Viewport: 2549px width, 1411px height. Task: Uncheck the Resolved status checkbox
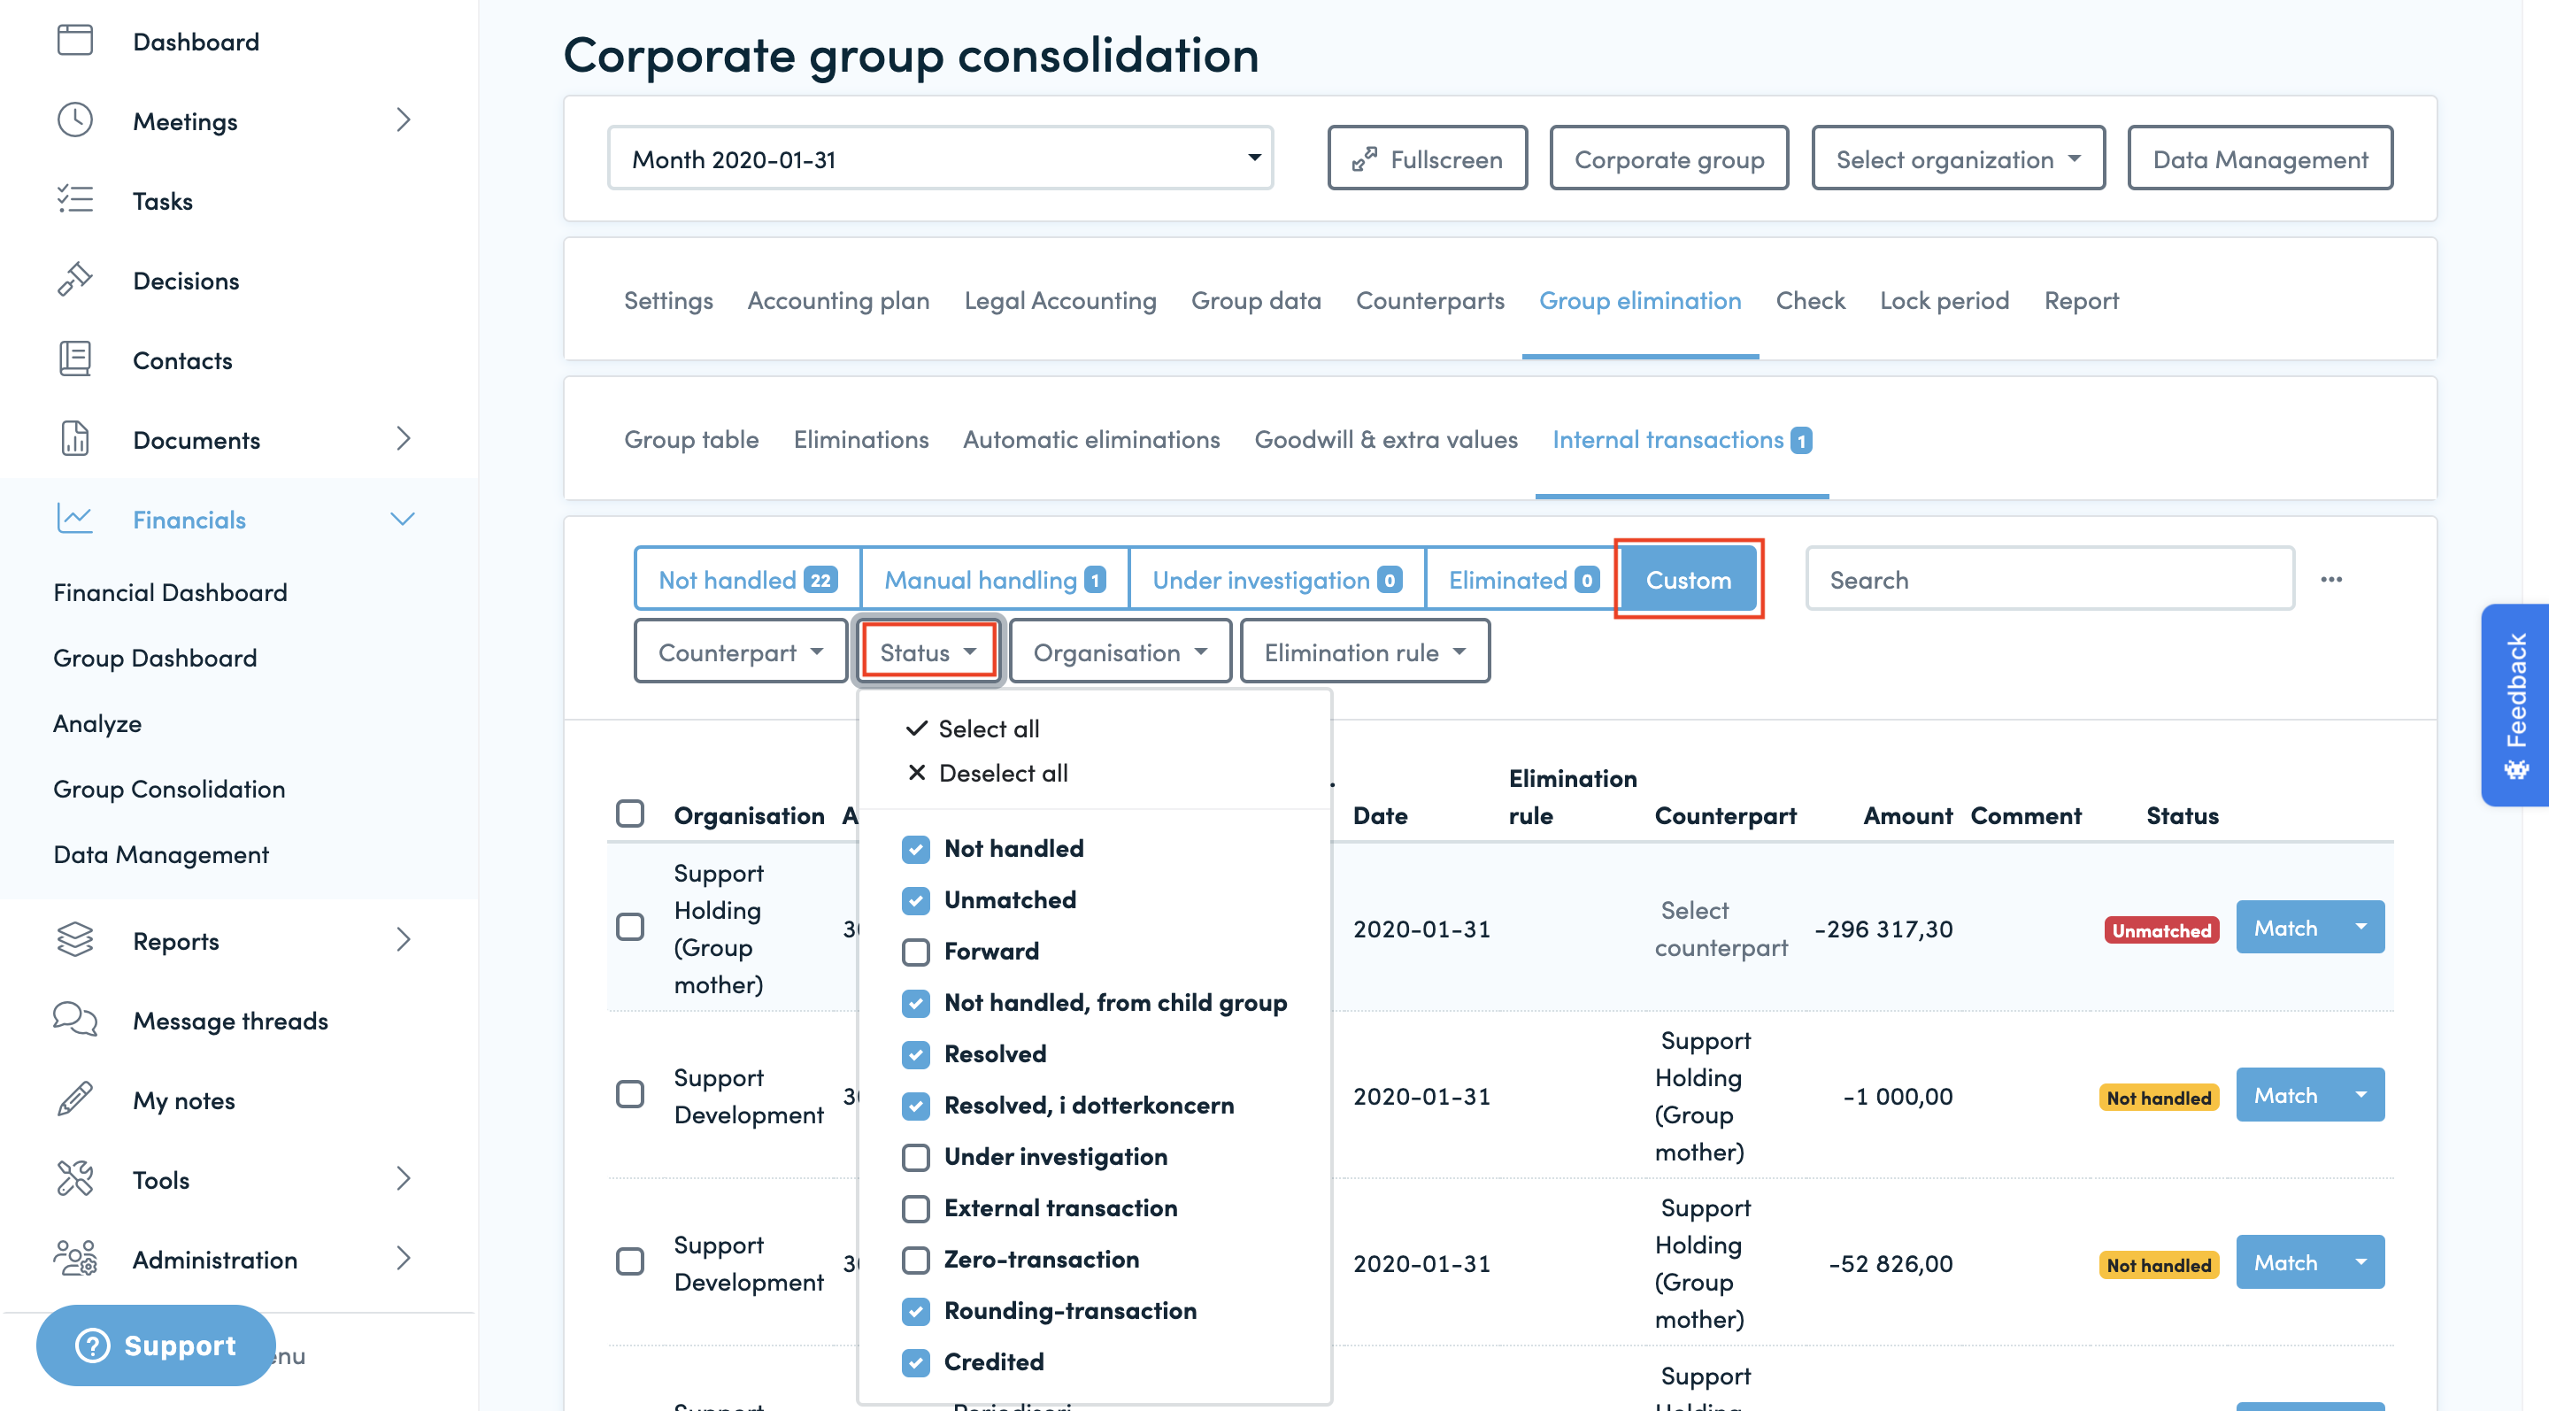pyautogui.click(x=916, y=1055)
